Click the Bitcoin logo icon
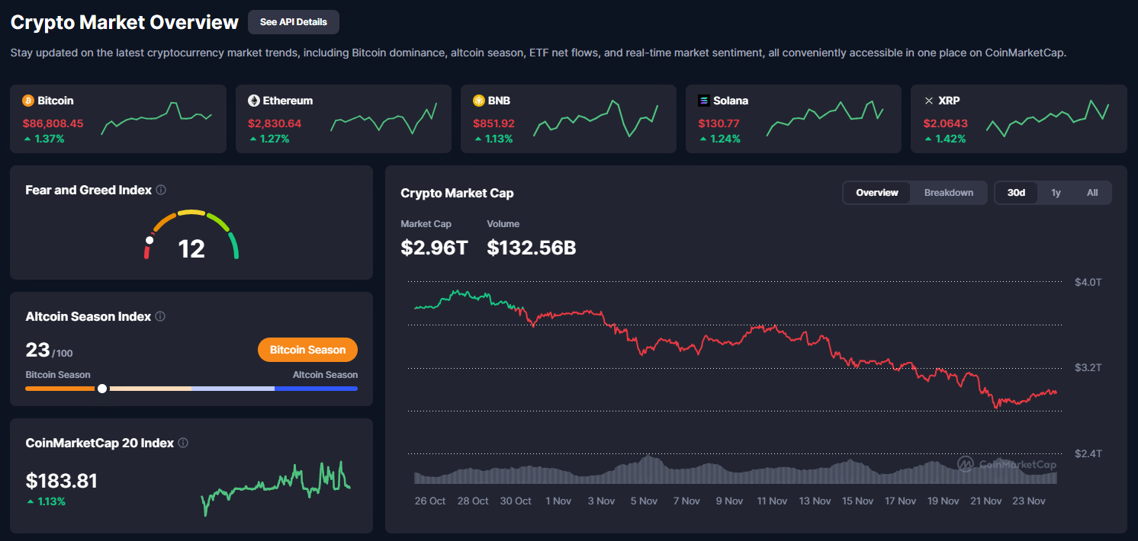This screenshot has width=1138, height=541. (x=28, y=101)
